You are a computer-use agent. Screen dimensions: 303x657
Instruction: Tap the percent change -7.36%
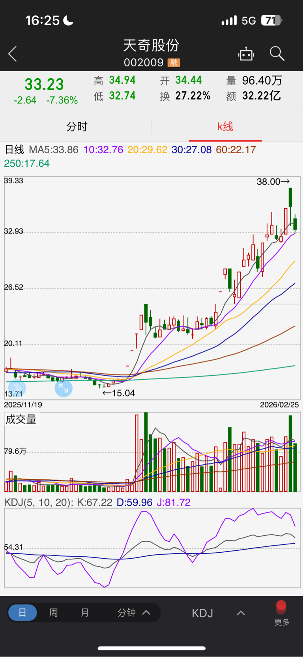pyautogui.click(x=62, y=100)
